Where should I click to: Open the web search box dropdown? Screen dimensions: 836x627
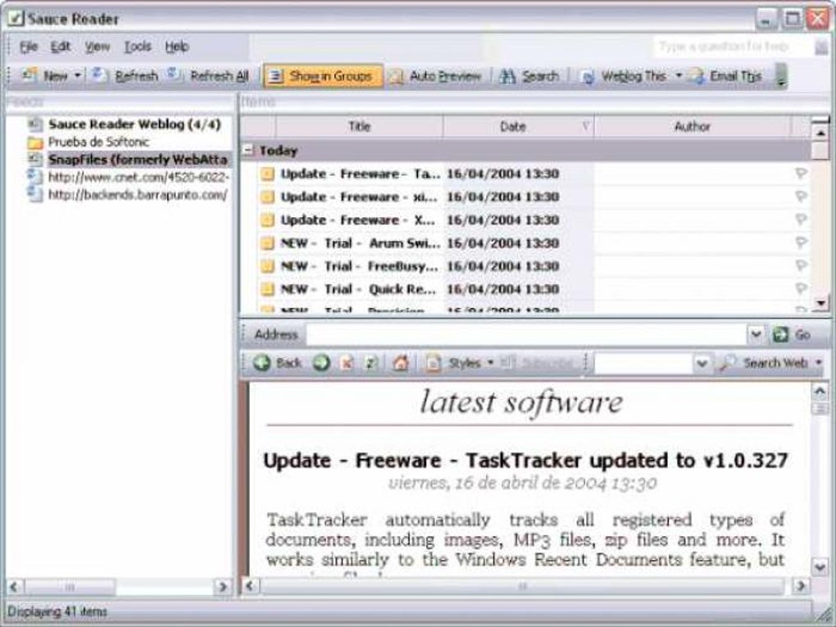pos(702,363)
